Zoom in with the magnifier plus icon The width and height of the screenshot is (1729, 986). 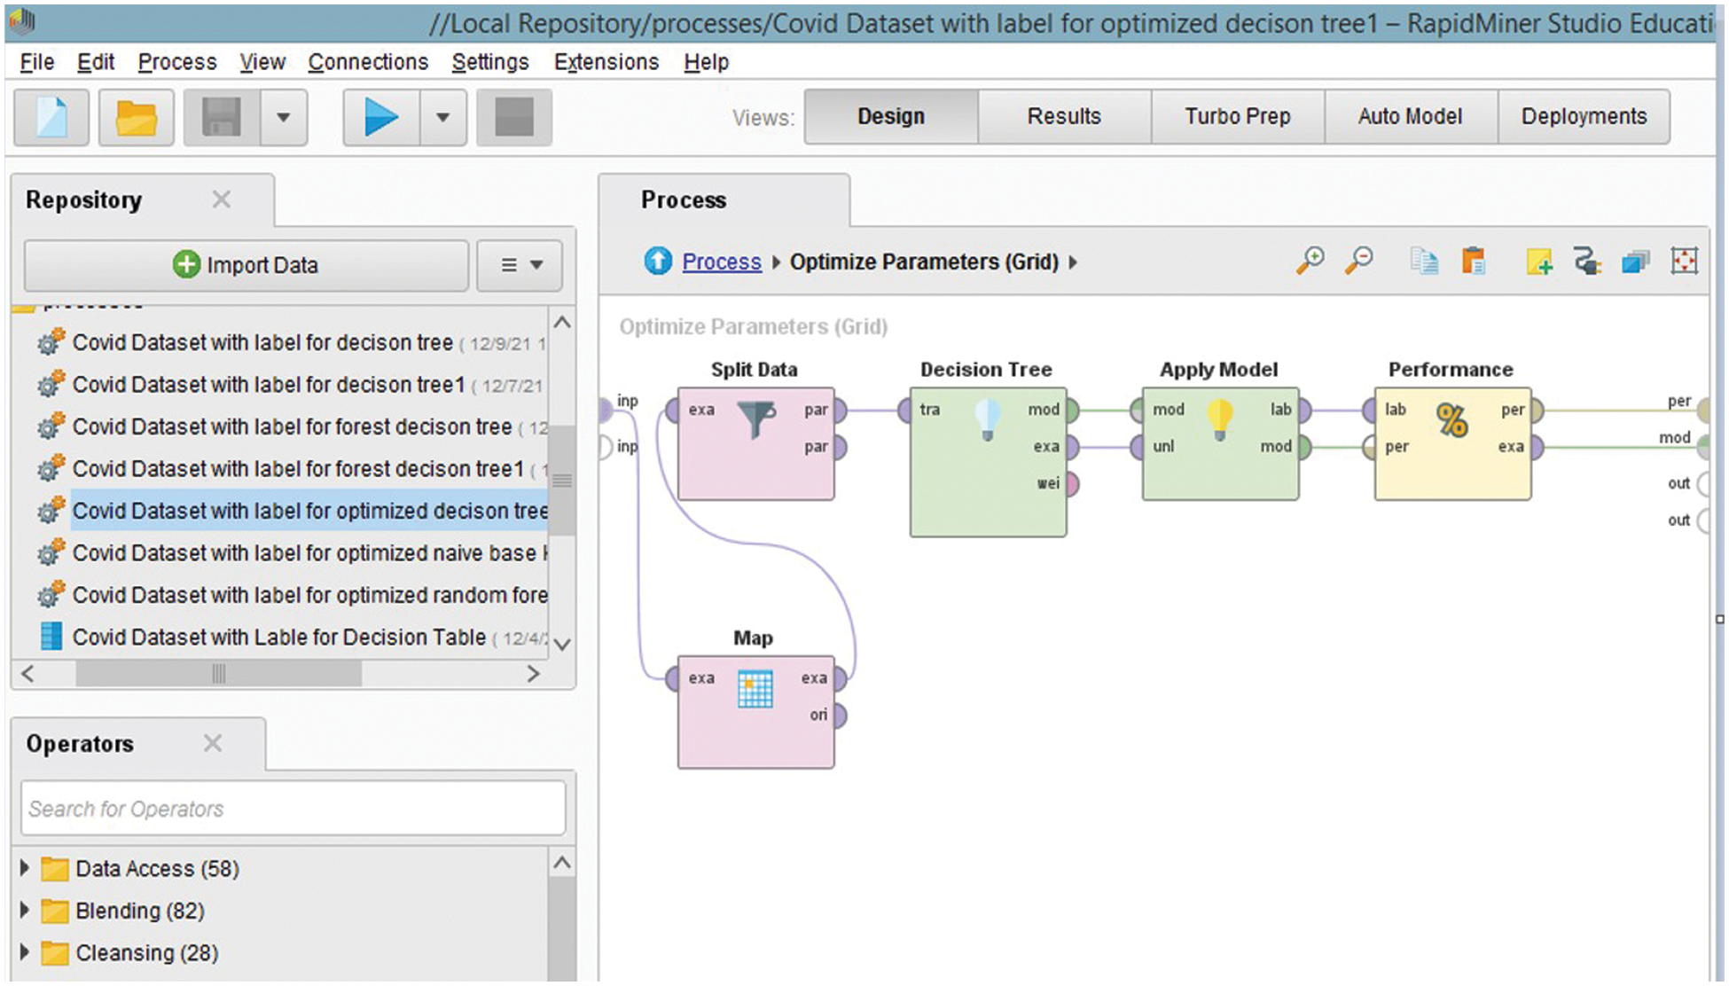(1310, 262)
